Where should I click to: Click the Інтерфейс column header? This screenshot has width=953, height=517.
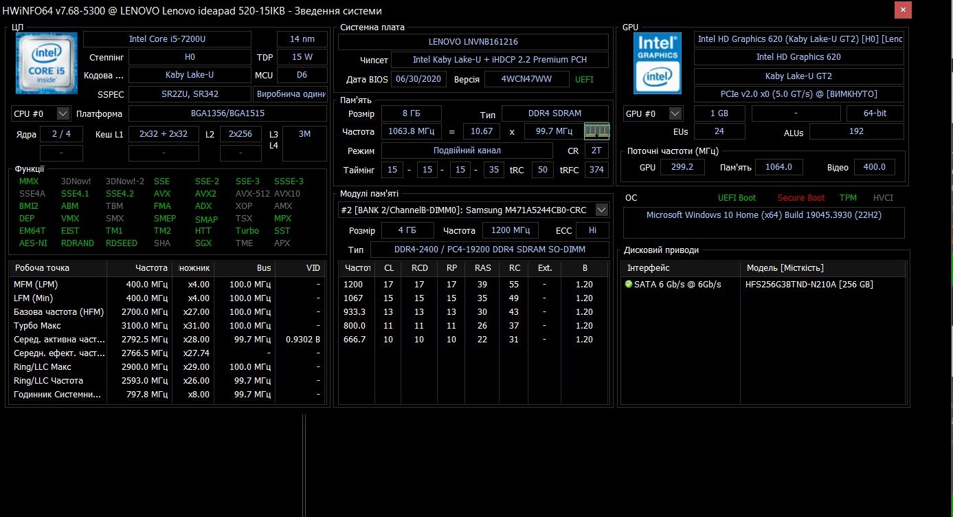680,268
